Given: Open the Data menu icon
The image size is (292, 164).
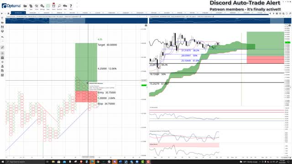Looking at the screenshot, I should (48, 6).
